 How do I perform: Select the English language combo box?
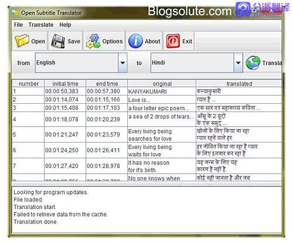coord(81,63)
